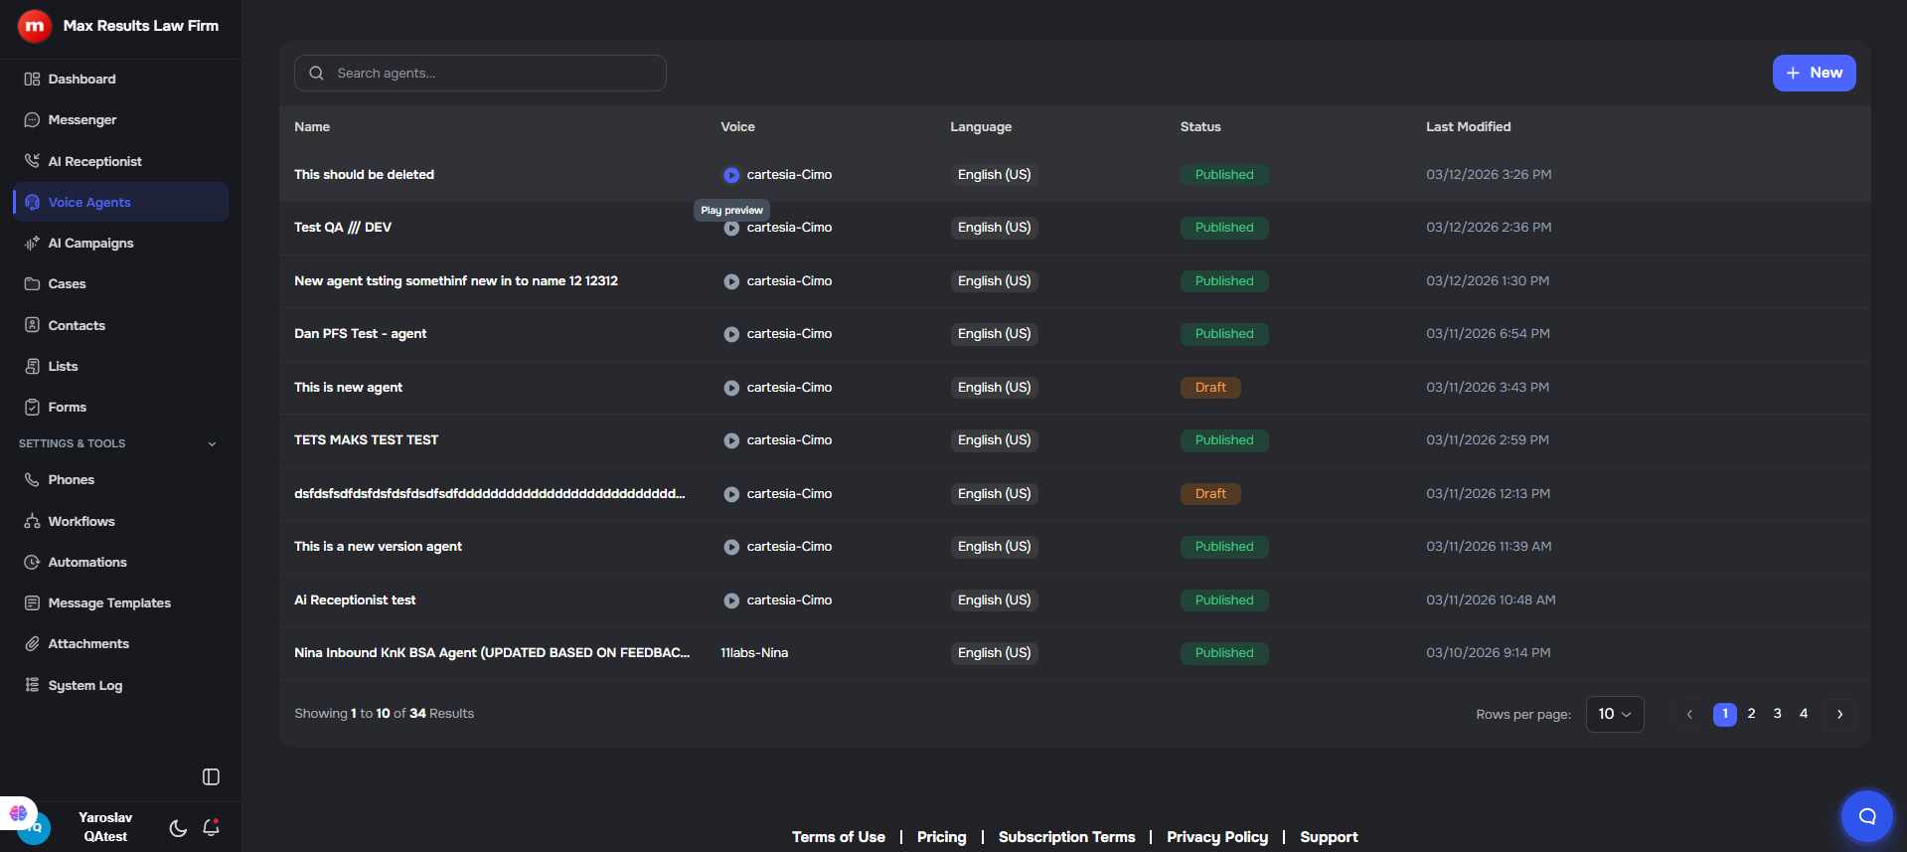Jump to page 3 of results
This screenshot has width=1907, height=852.
[1777, 714]
